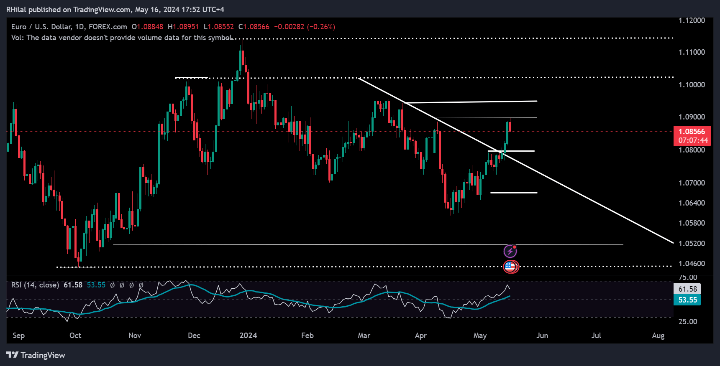Click the 1.12000 price axis label

pyautogui.click(x=692, y=20)
